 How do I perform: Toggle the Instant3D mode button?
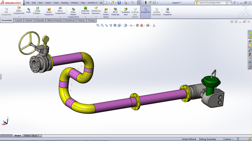pyautogui.click(x=145, y=10)
